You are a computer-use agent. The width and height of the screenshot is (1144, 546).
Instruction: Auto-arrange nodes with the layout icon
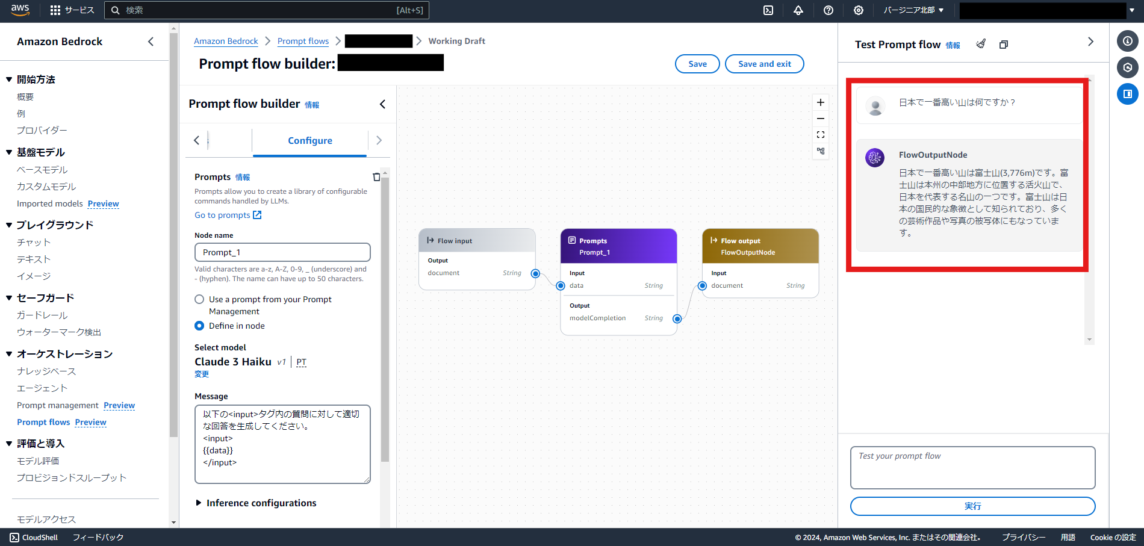coord(821,151)
